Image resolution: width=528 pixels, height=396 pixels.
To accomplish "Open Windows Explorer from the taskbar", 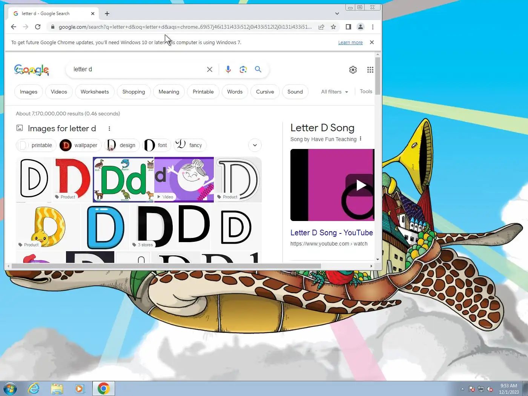I will click(57, 388).
